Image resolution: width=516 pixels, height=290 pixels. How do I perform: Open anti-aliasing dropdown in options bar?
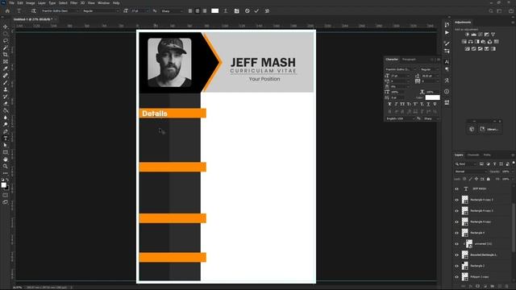click(172, 10)
